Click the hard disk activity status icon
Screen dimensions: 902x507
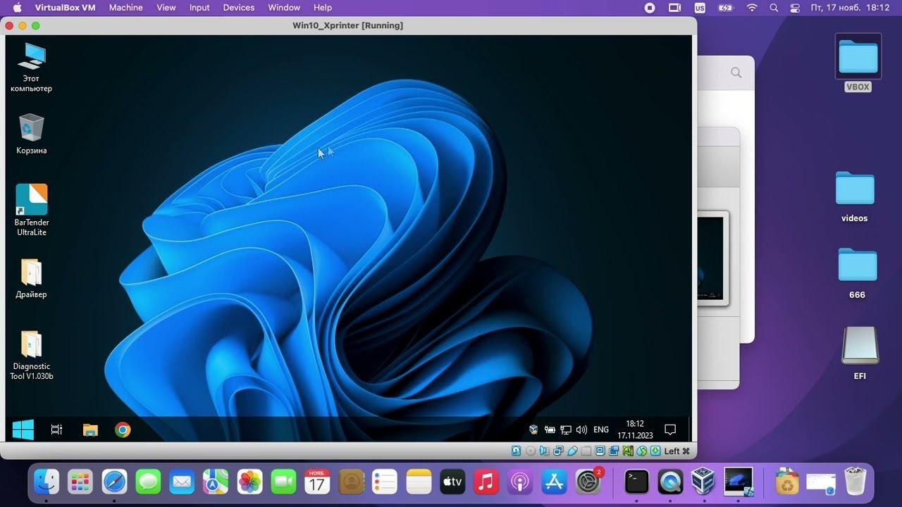[517, 451]
